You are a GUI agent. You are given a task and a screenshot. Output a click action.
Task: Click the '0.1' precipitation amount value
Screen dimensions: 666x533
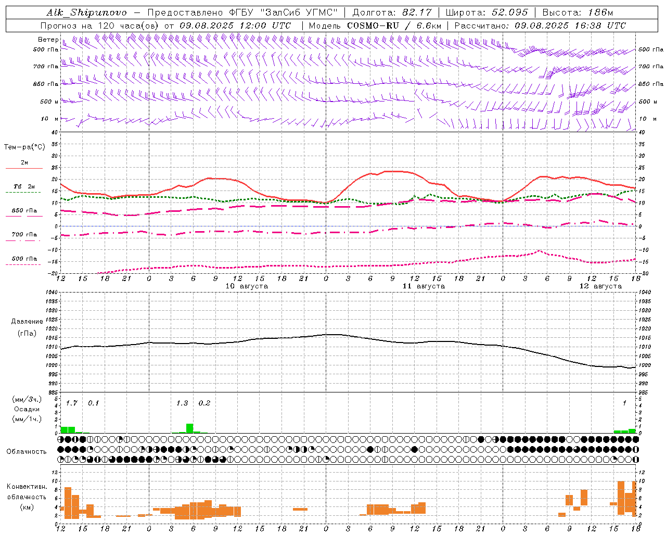click(93, 403)
